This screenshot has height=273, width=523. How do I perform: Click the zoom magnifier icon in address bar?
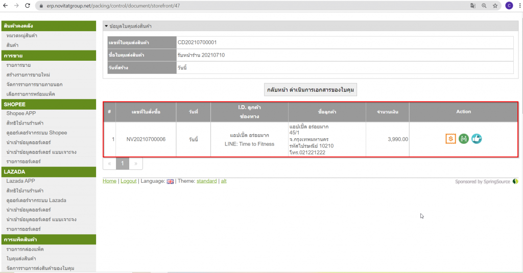click(484, 6)
